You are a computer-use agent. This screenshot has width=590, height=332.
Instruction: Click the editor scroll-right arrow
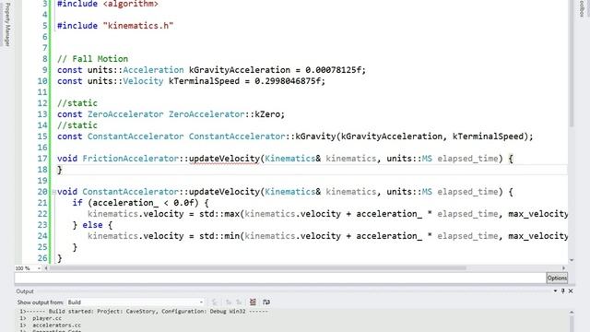tap(563, 268)
